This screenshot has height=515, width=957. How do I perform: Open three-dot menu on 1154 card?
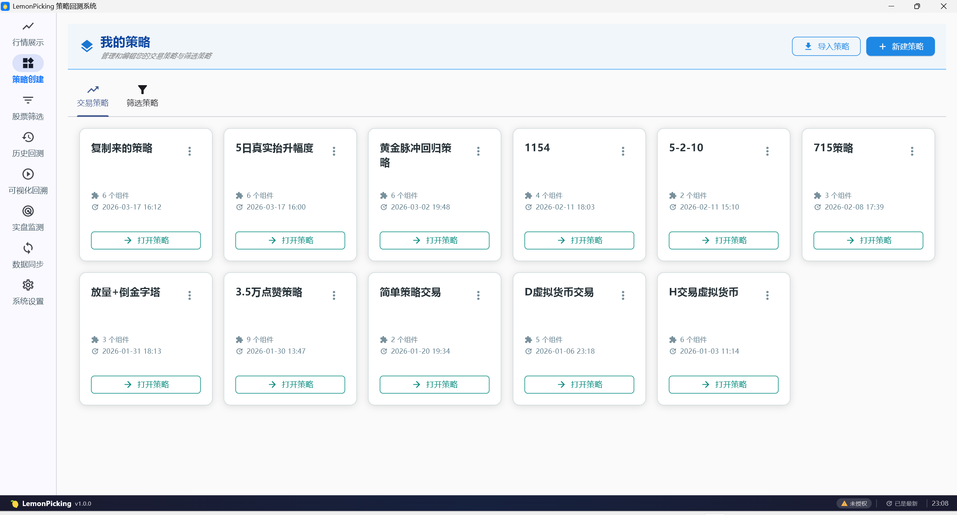(x=623, y=151)
